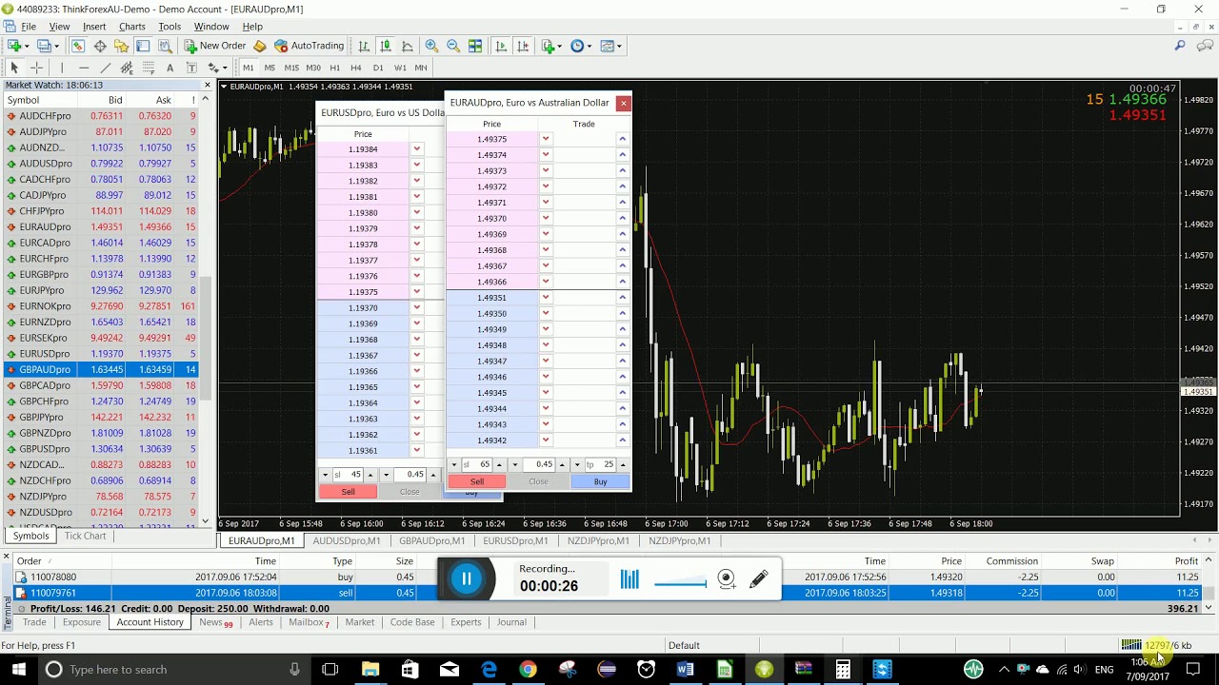Open Chrome from the taskbar
The image size is (1219, 685).
(x=528, y=670)
